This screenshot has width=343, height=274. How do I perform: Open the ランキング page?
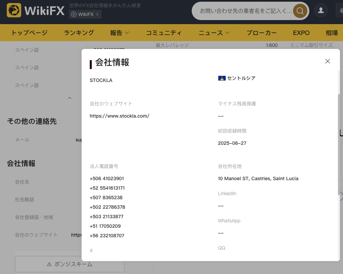[x=79, y=33]
